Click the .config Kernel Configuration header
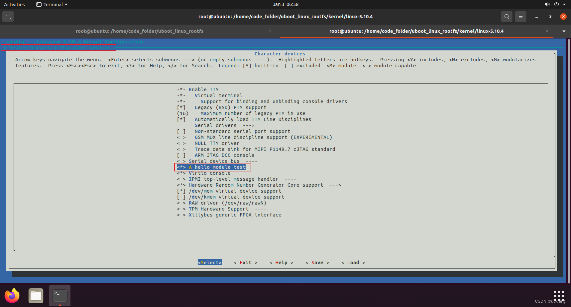571x307 pixels. tap(73, 42)
